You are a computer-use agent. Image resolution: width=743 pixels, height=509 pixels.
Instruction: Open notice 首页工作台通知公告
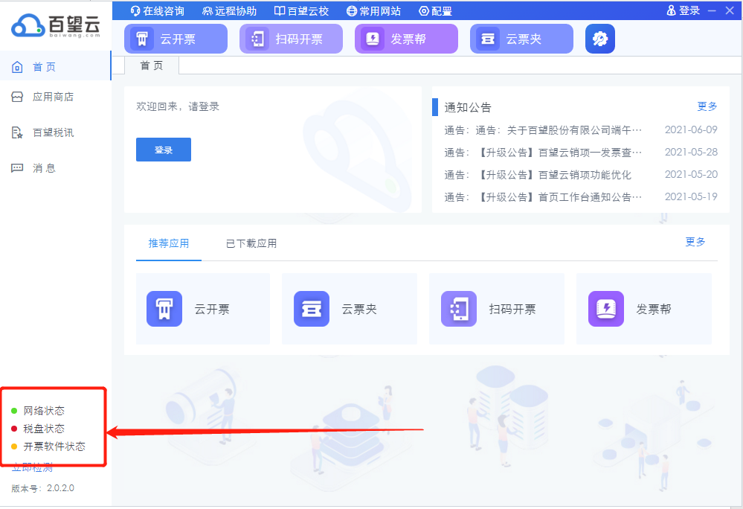point(542,196)
